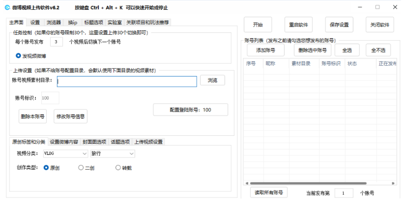Click the 正在发布 column header
The width and height of the screenshot is (403, 201).
[x=386, y=64]
